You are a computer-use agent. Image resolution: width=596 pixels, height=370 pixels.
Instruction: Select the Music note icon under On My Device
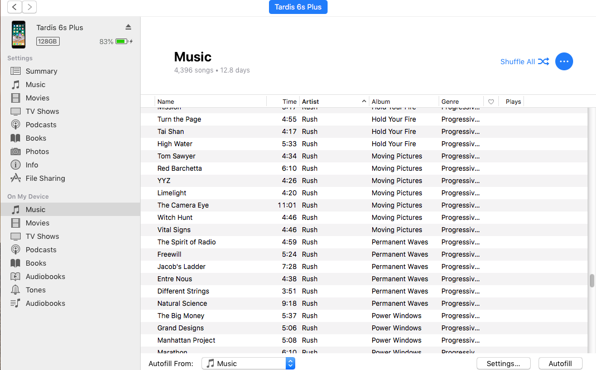pyautogui.click(x=16, y=209)
